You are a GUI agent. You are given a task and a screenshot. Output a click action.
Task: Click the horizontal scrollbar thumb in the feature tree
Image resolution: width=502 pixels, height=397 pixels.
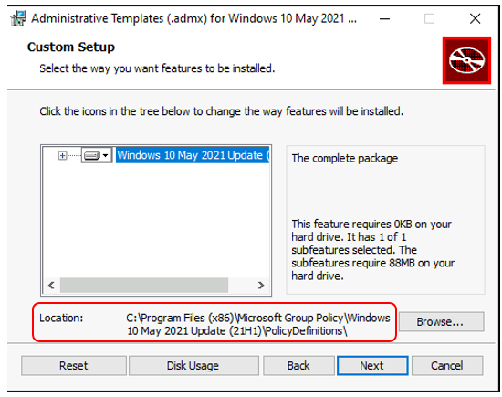[x=144, y=285]
